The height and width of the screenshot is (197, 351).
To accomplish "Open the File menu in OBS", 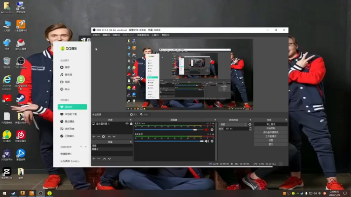I will pos(96,35).
